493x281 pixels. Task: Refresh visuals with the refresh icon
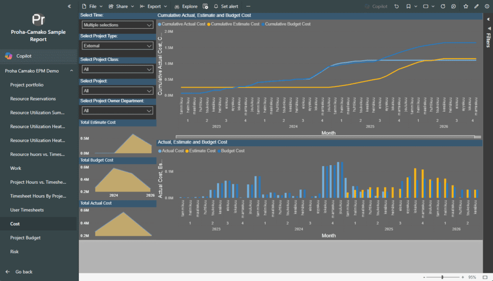443,6
